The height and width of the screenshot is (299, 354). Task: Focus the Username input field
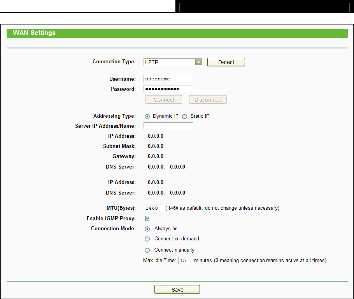168,79
